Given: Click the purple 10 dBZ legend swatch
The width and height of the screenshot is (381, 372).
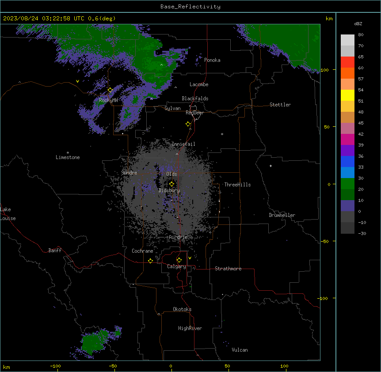Looking at the screenshot, I should pyautogui.click(x=347, y=206).
